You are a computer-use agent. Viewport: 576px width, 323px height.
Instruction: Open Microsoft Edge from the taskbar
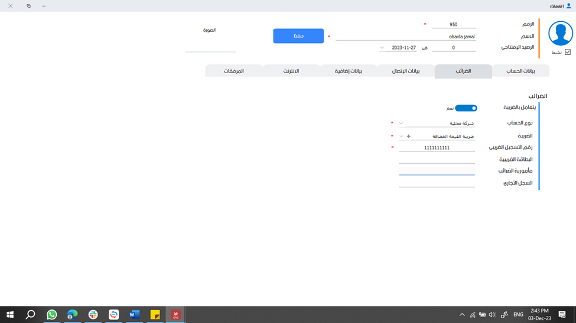(72, 315)
